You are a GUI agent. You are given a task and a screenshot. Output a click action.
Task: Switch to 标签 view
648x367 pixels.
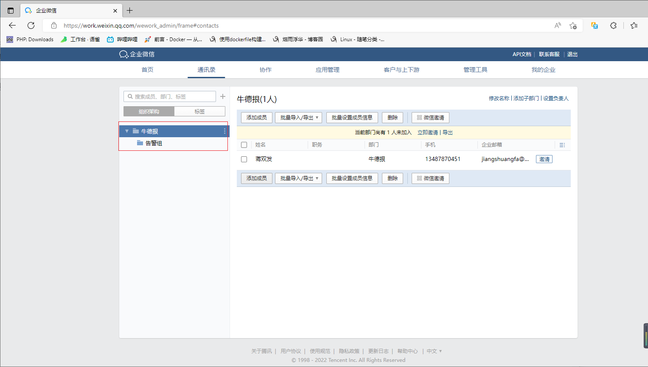click(200, 111)
